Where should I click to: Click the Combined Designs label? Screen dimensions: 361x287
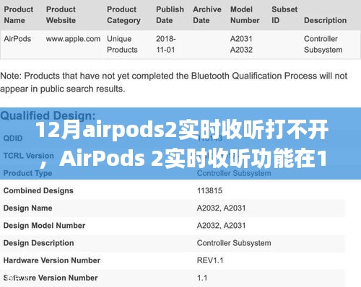(38, 190)
